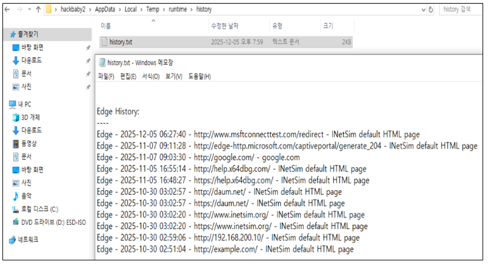The image size is (488, 264).
Task: Click the 2KB size cell
Action: tap(346, 42)
